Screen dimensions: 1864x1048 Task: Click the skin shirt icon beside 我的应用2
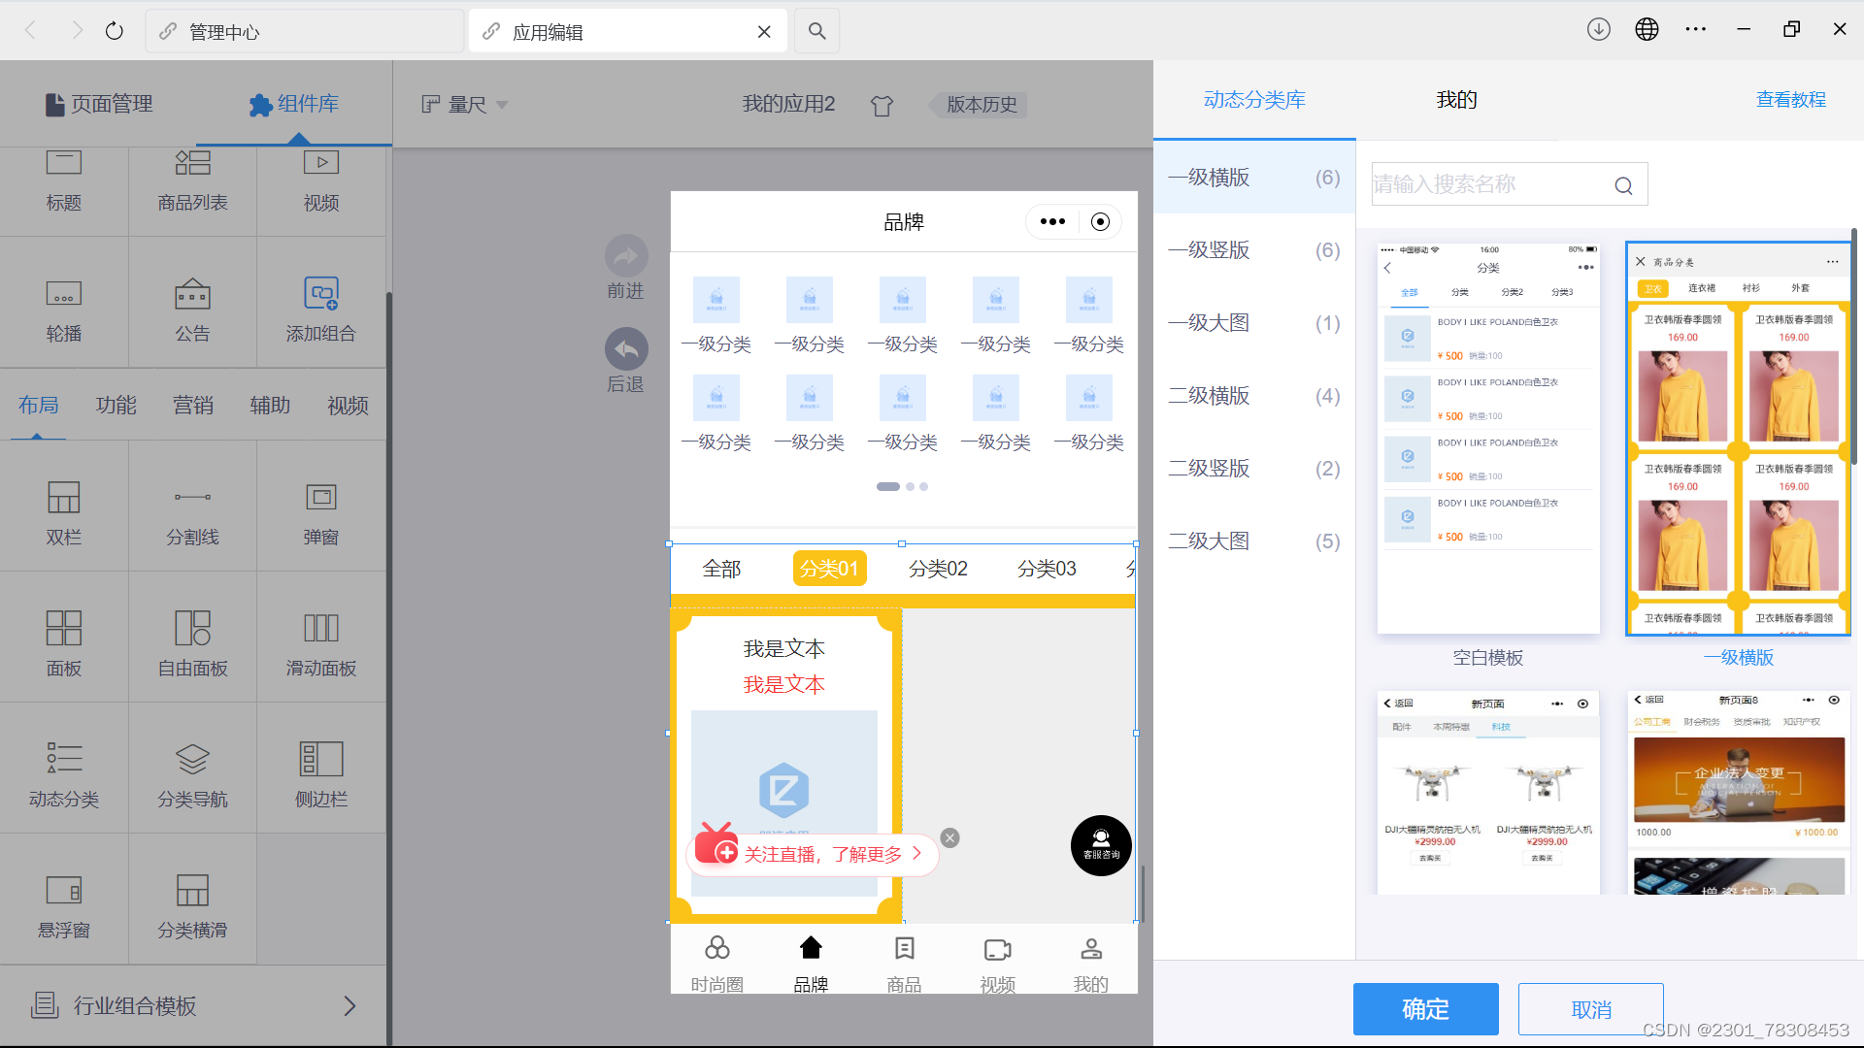[x=882, y=106]
